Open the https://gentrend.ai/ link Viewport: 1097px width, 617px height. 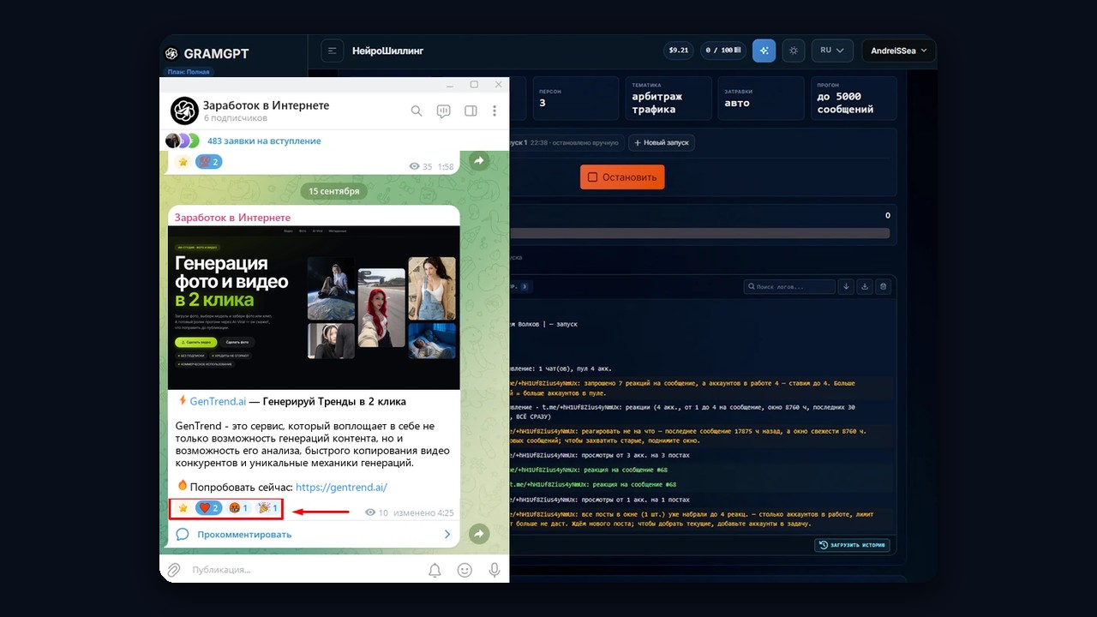point(341,487)
